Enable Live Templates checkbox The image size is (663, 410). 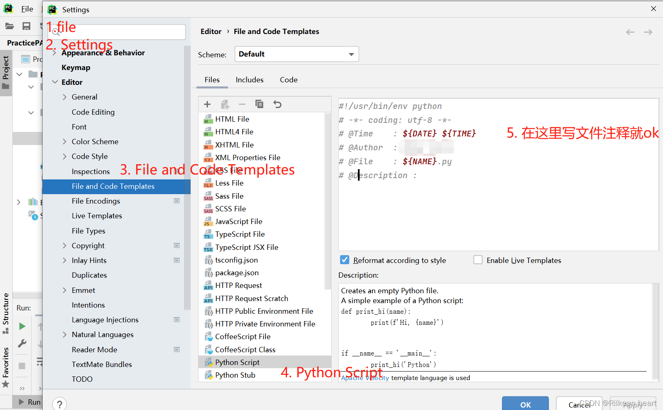coord(478,260)
